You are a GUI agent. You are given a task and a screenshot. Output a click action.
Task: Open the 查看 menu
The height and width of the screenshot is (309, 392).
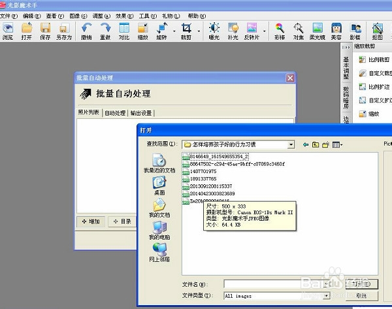[x=55, y=16]
